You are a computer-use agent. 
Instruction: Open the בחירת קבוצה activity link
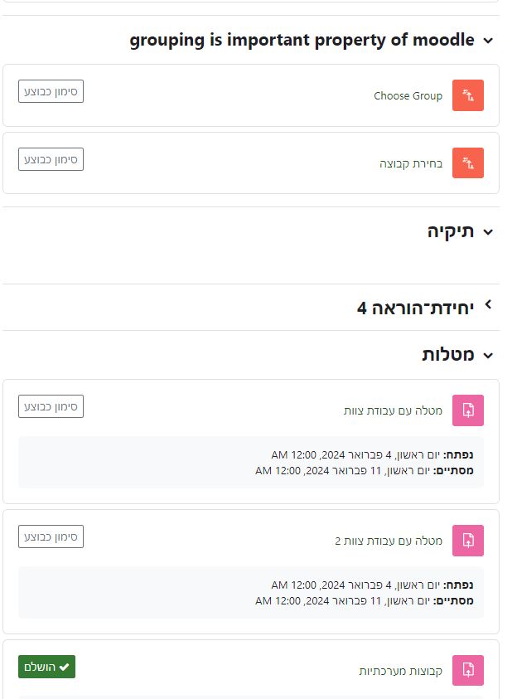point(411,164)
